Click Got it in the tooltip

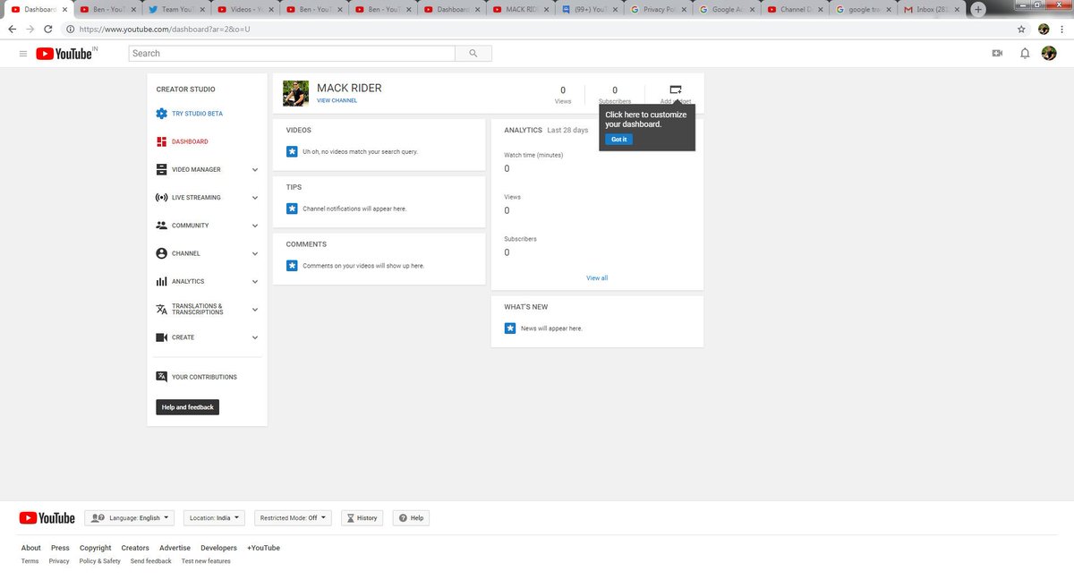pos(618,140)
